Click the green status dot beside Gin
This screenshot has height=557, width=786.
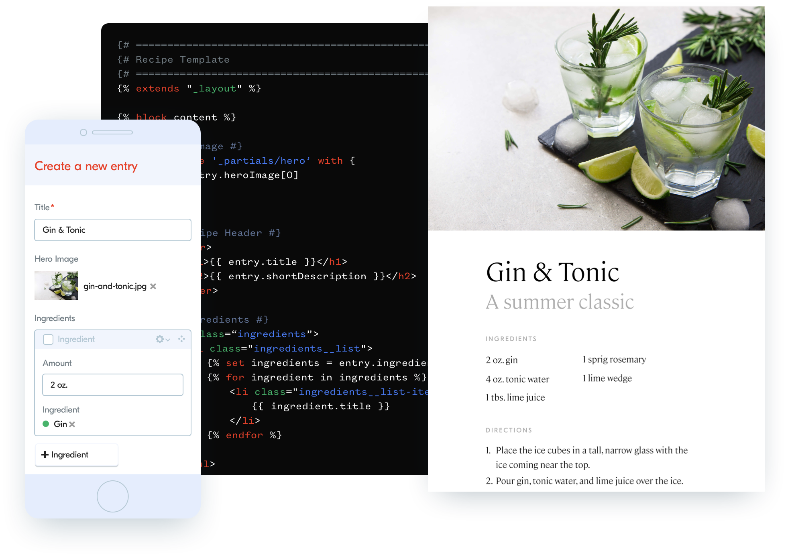46,424
